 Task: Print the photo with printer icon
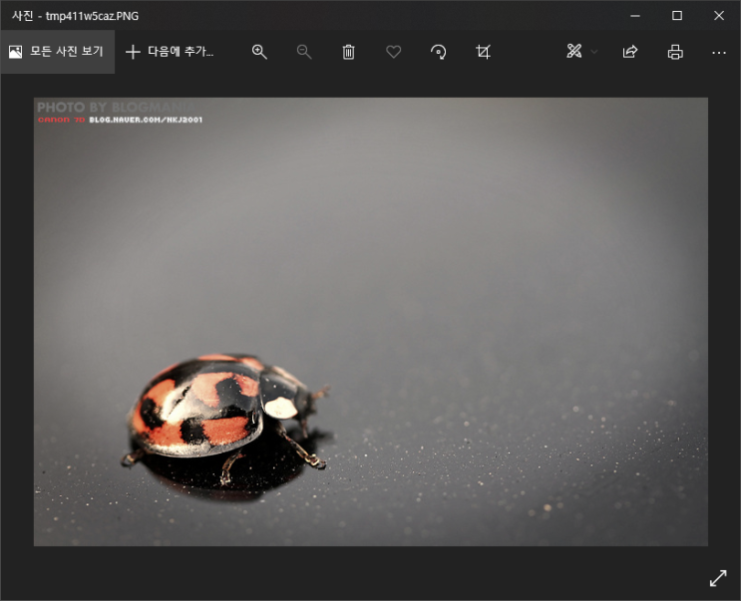[x=675, y=52]
